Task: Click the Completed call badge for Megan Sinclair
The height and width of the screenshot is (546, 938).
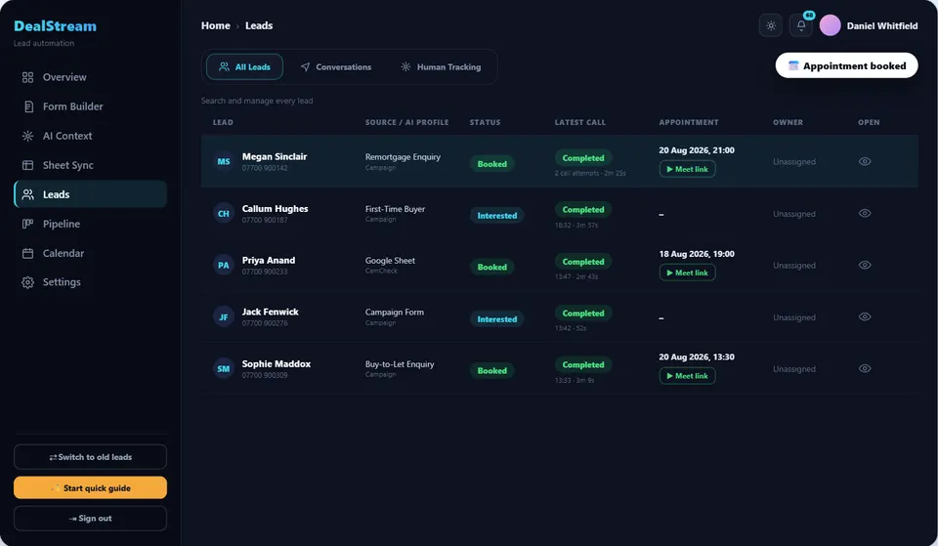Action: 583,158
